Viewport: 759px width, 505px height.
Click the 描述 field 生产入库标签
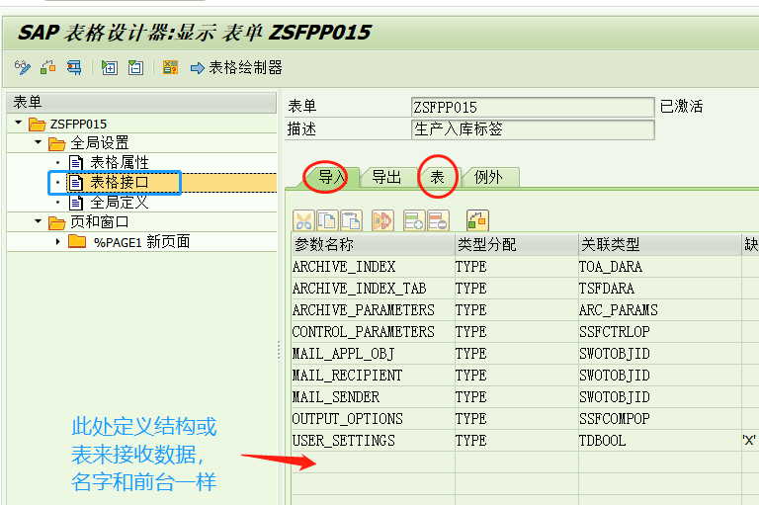tap(533, 129)
